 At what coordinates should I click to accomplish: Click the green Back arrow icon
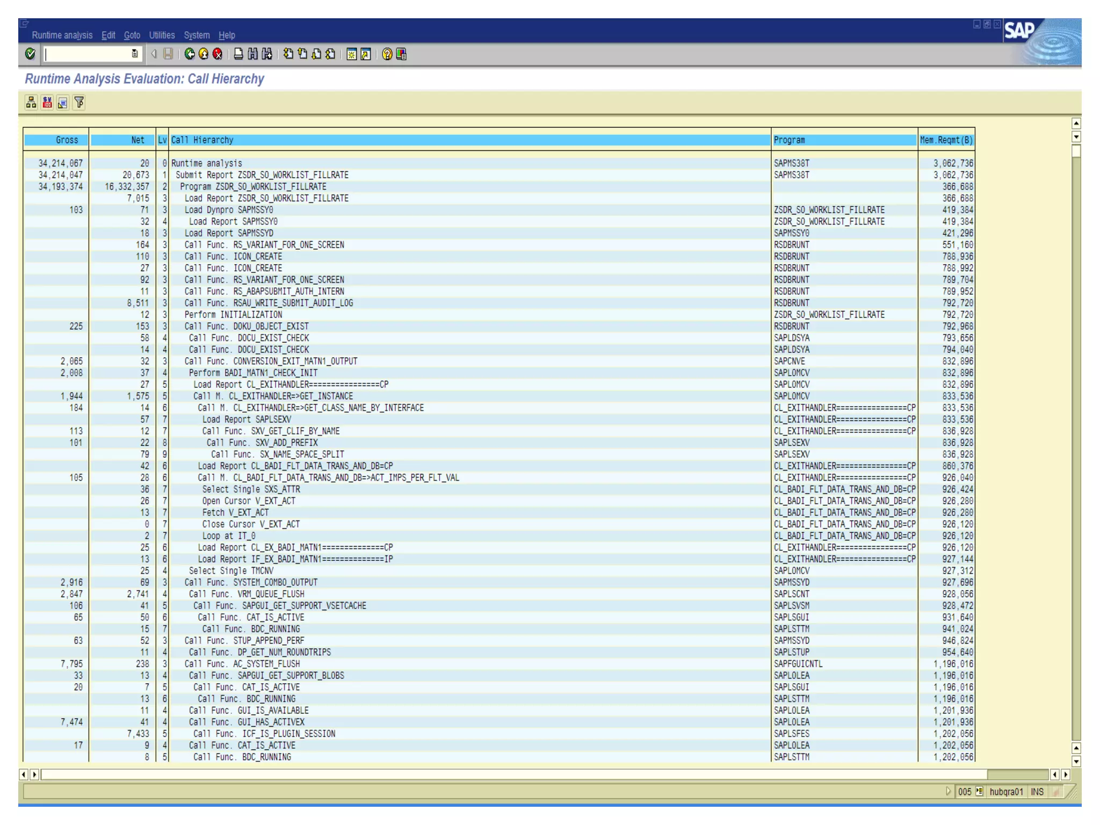pyautogui.click(x=190, y=54)
